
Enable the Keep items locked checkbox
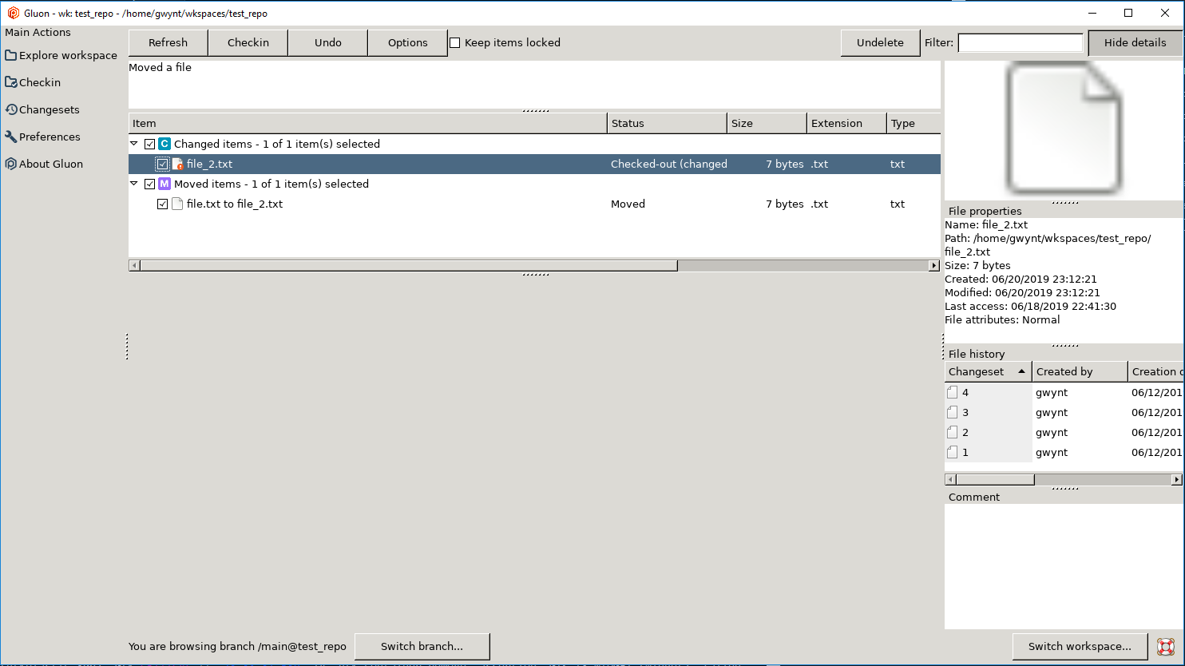[x=454, y=42]
